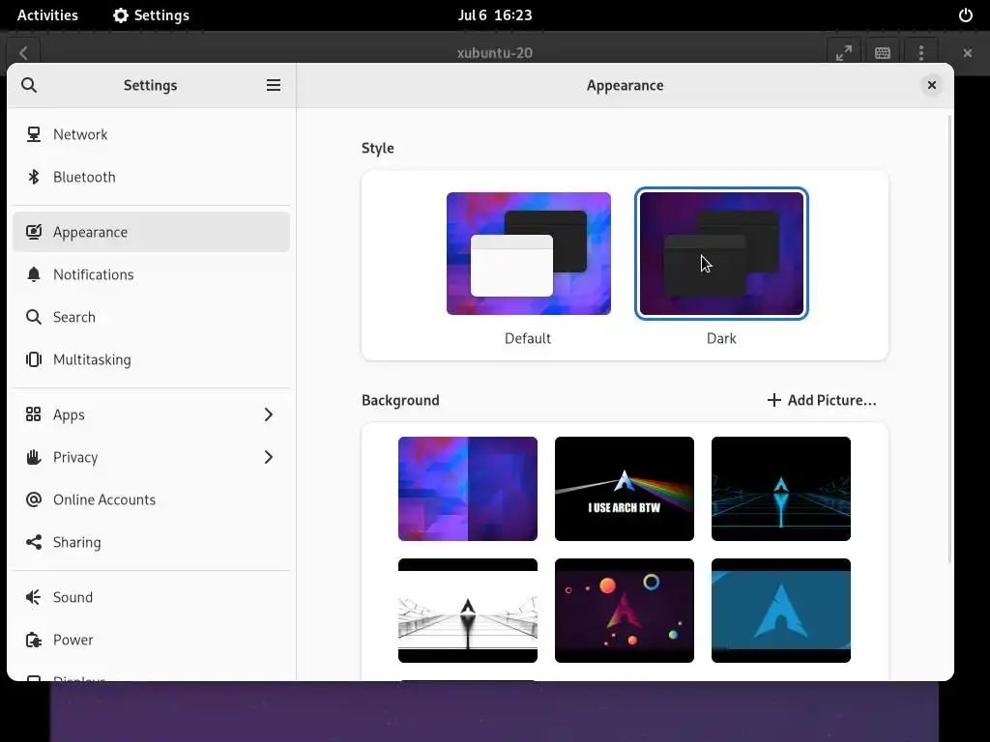This screenshot has height=742, width=990.
Task: Click the keyboard icon in xubuntu-20 window
Action: click(x=882, y=53)
